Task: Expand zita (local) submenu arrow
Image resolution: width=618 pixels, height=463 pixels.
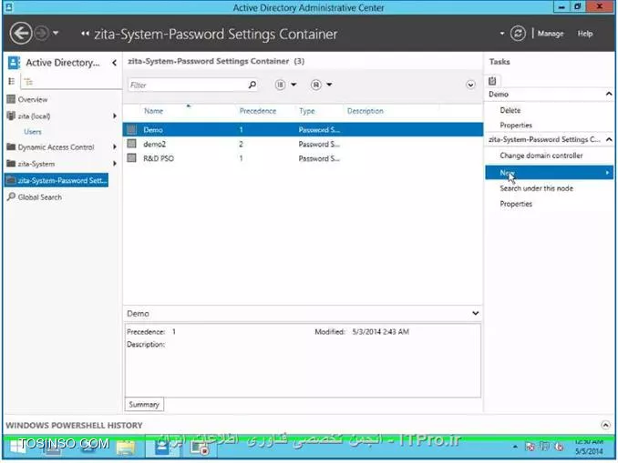Action: click(x=115, y=116)
